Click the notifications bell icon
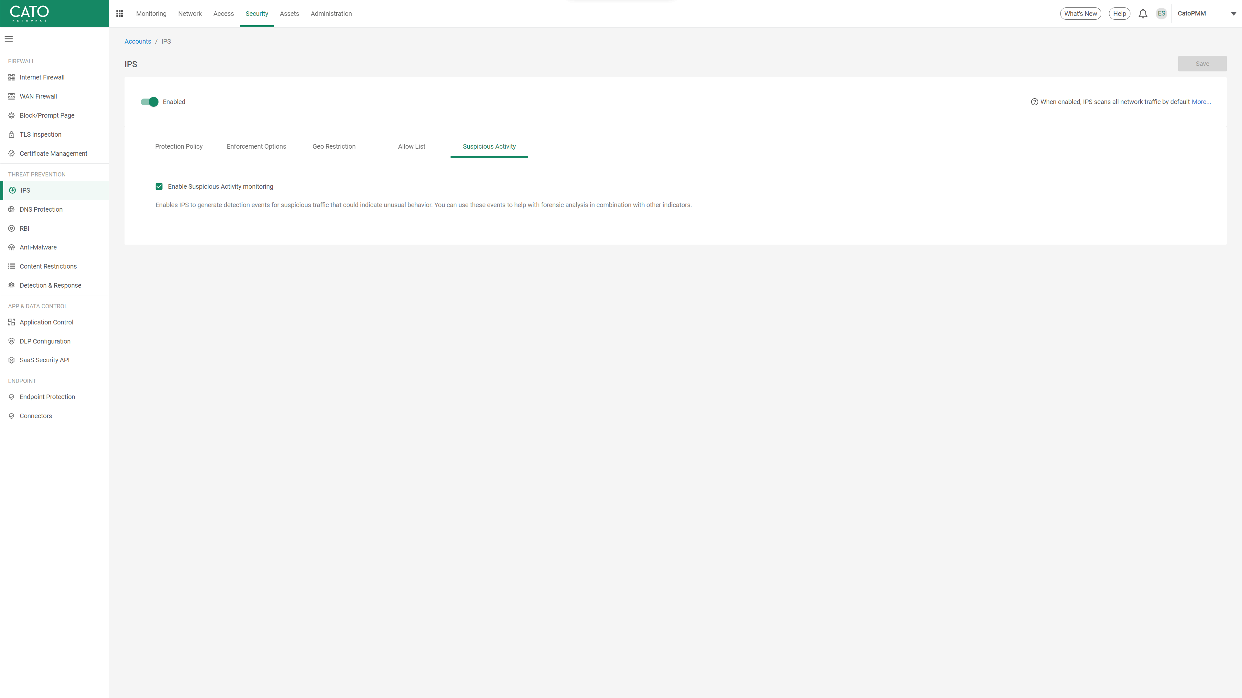This screenshot has height=698, width=1242. coord(1143,14)
